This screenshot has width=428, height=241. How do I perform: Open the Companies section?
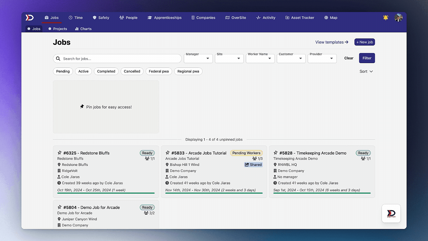tap(203, 18)
